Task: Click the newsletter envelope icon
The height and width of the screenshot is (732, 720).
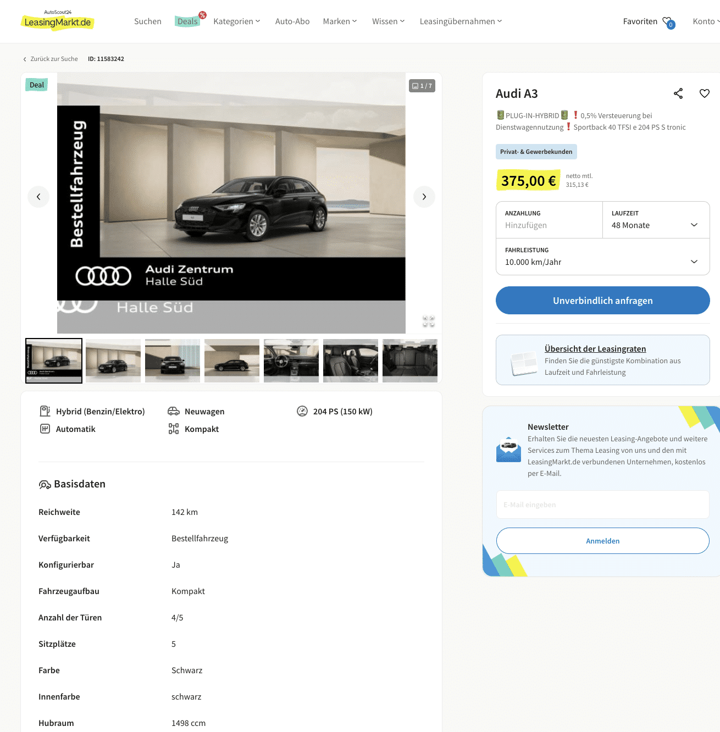Action: (508, 450)
